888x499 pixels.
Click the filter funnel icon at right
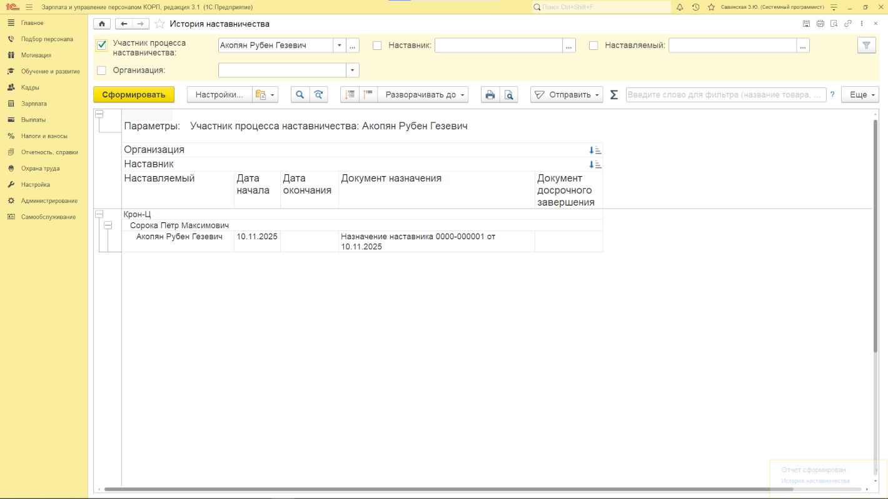(x=866, y=46)
